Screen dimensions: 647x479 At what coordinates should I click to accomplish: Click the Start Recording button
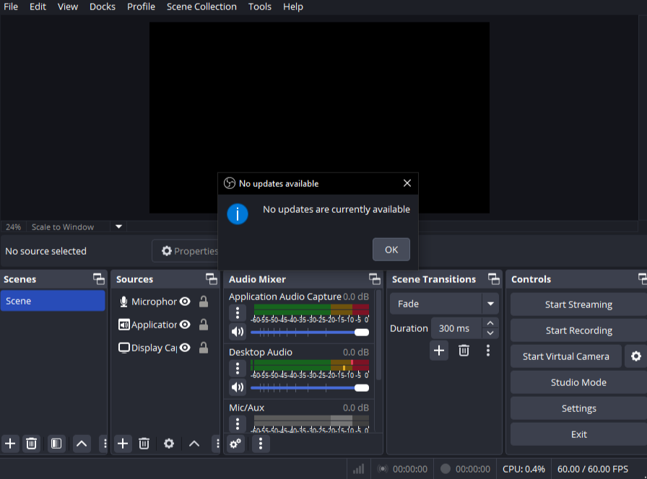tap(578, 330)
